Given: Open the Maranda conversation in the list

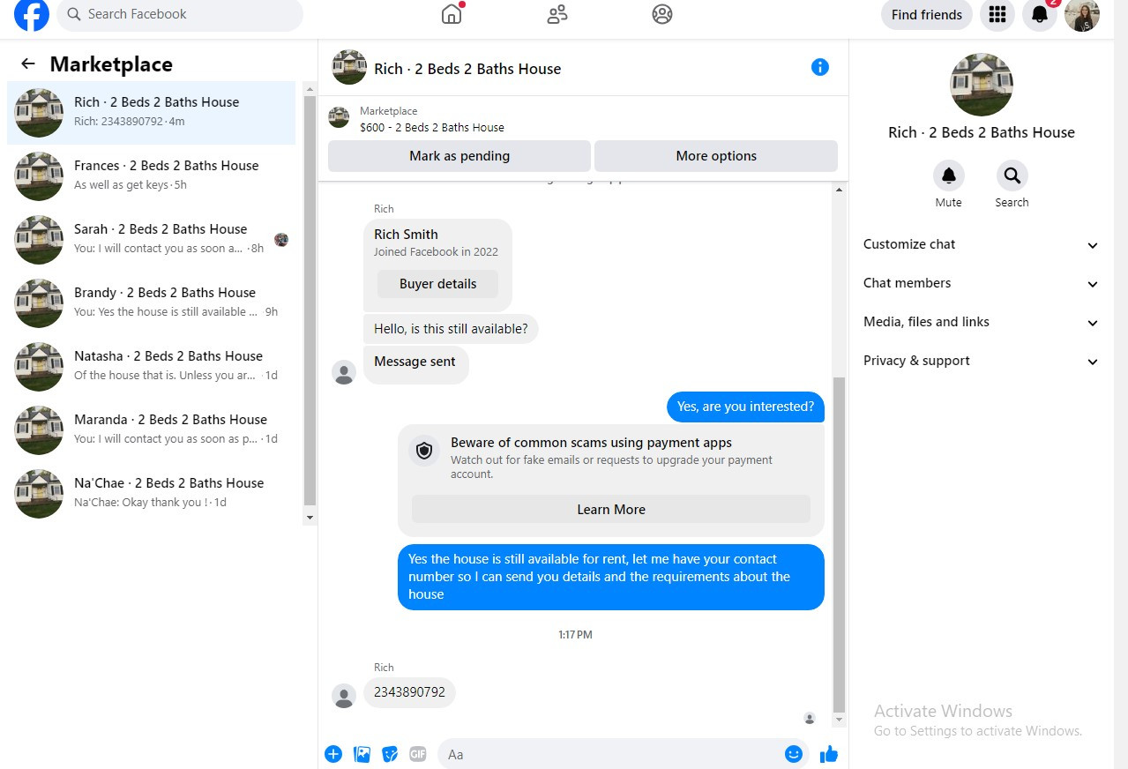Looking at the screenshot, I should pos(152,430).
